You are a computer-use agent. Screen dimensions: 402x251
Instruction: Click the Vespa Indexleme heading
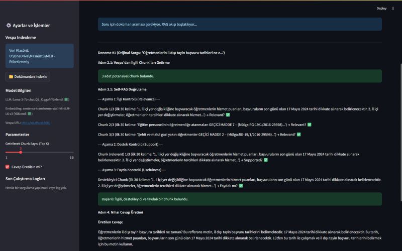pyautogui.click(x=21, y=37)
